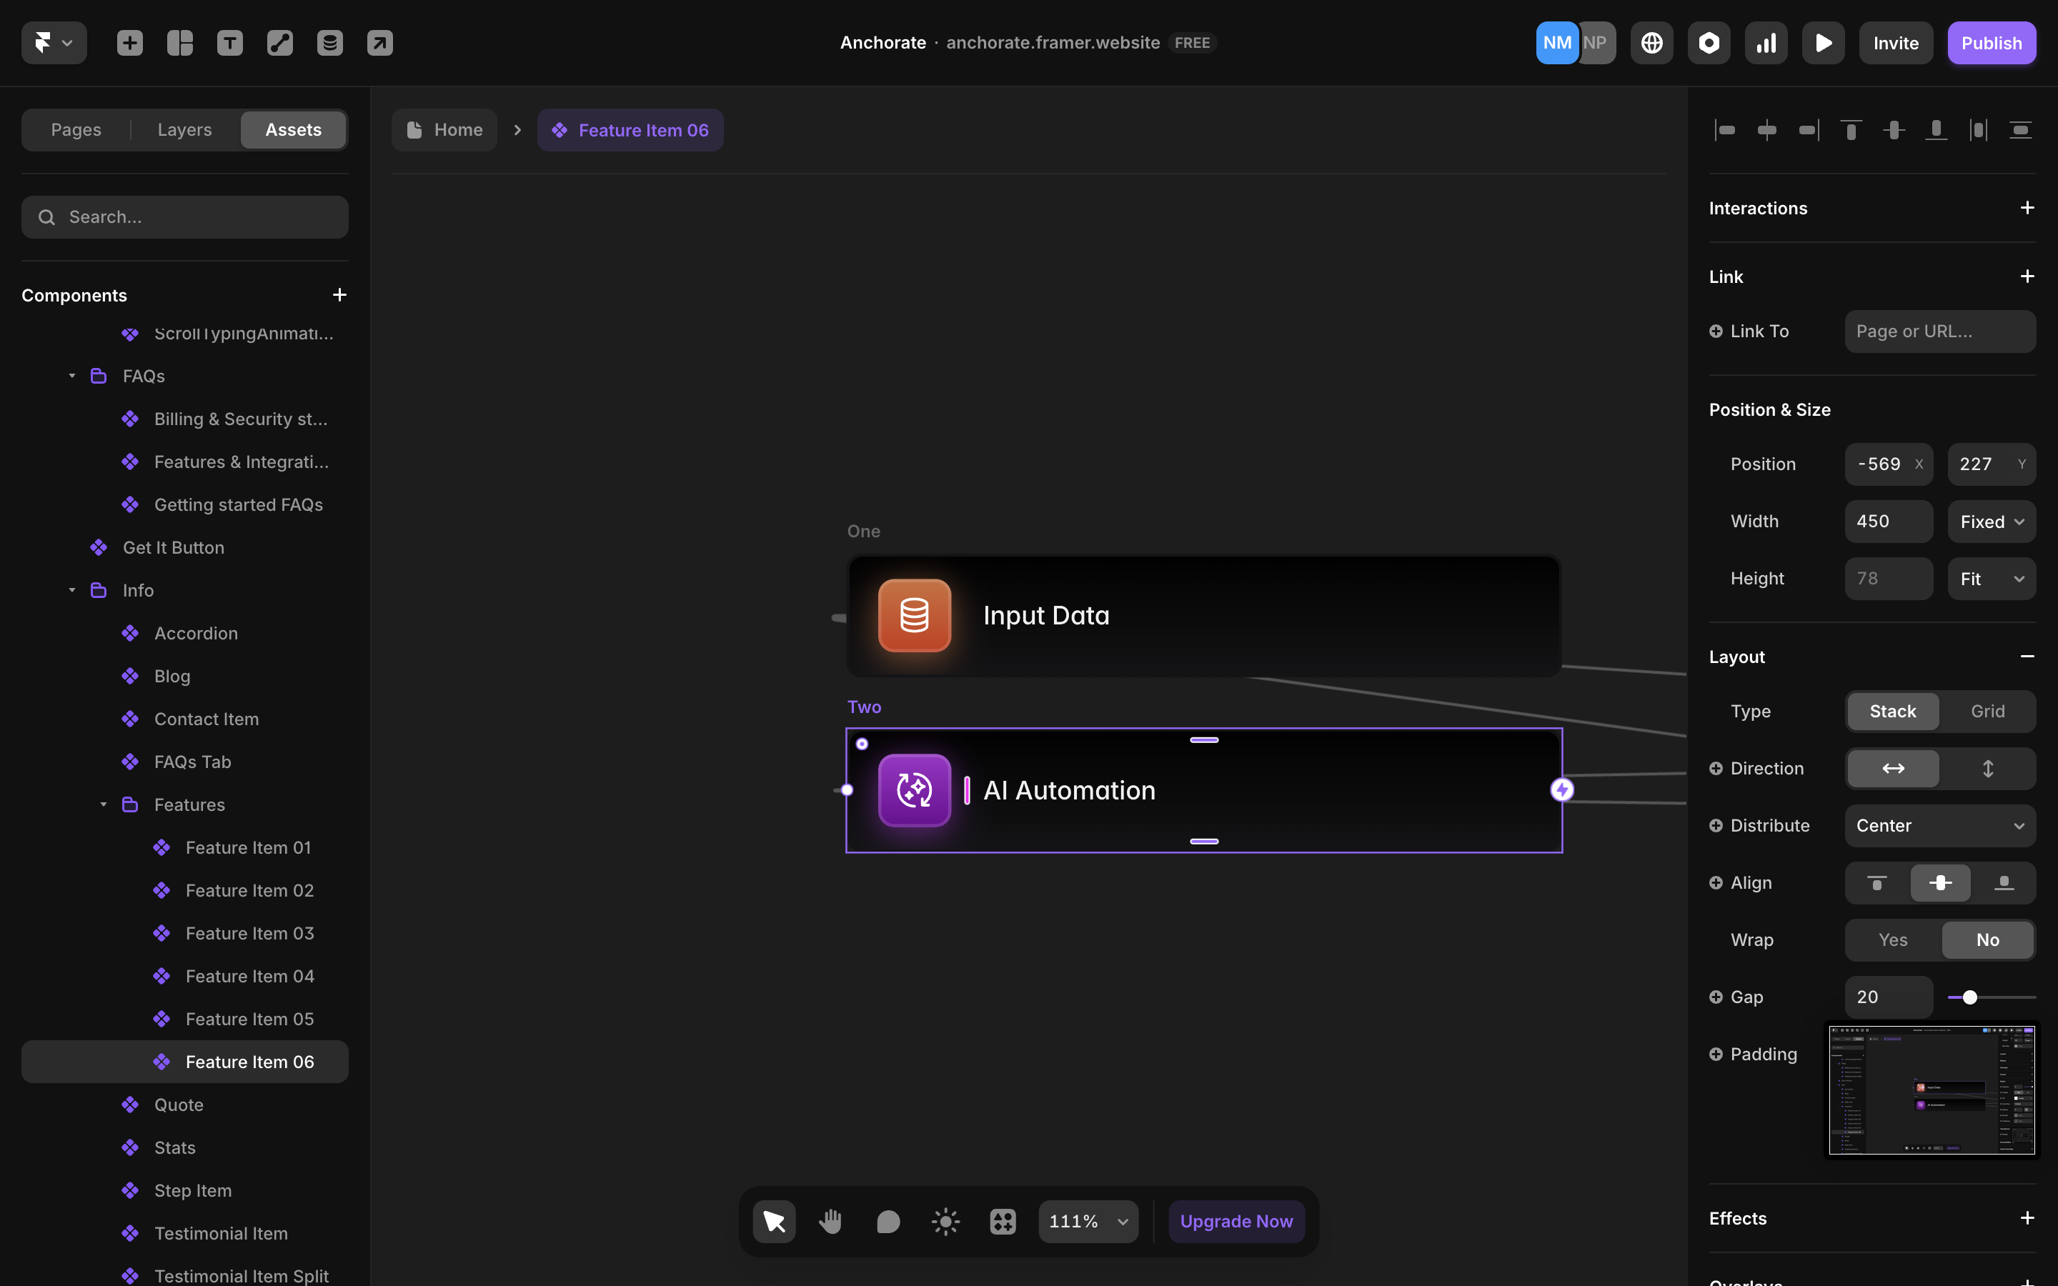2058x1286 pixels.
Task: Click the Publish button
Action: click(1992, 43)
